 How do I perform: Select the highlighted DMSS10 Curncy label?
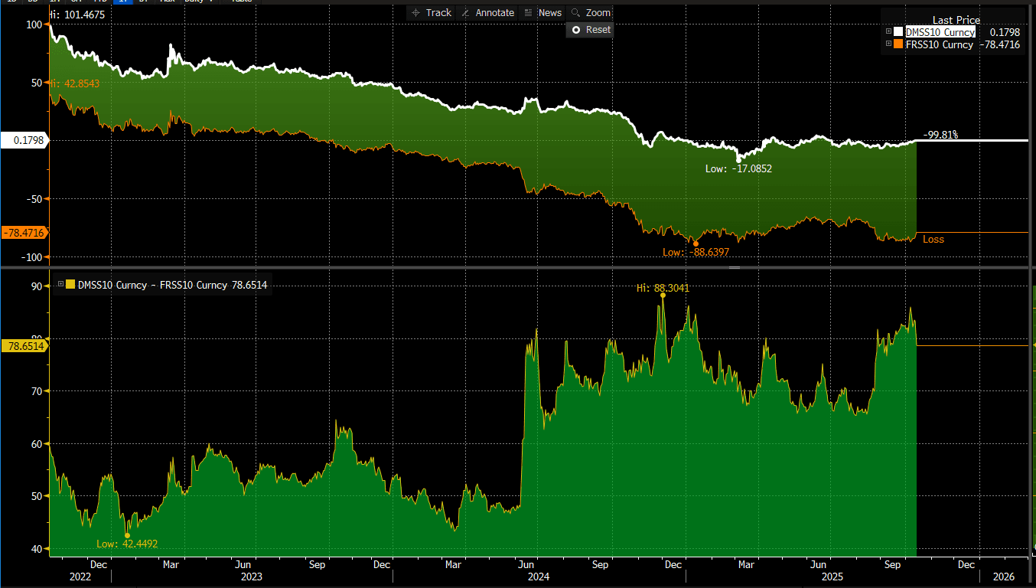(x=940, y=32)
